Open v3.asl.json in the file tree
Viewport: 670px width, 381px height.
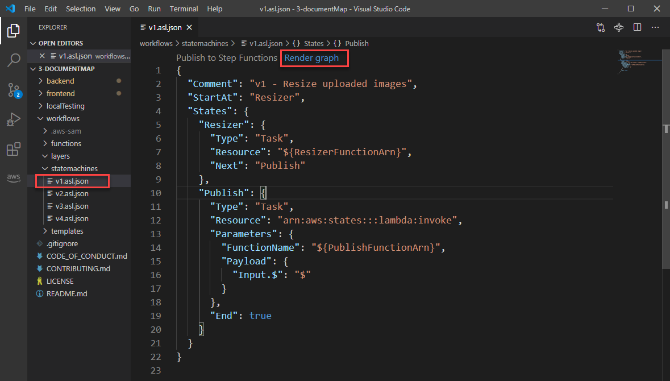click(72, 206)
